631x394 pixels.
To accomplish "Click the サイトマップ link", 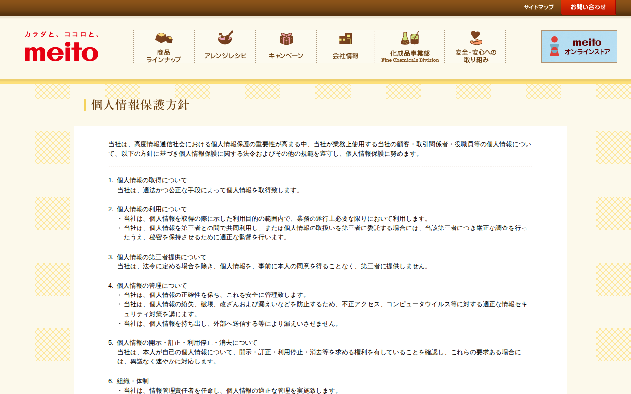I will pyautogui.click(x=538, y=7).
